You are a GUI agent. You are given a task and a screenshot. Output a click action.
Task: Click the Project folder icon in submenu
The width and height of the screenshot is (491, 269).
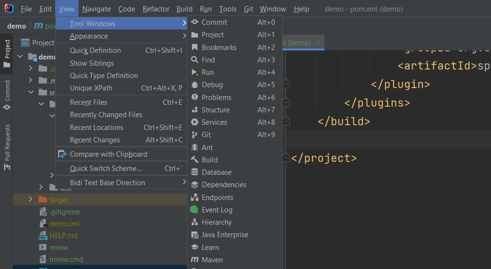[195, 35]
